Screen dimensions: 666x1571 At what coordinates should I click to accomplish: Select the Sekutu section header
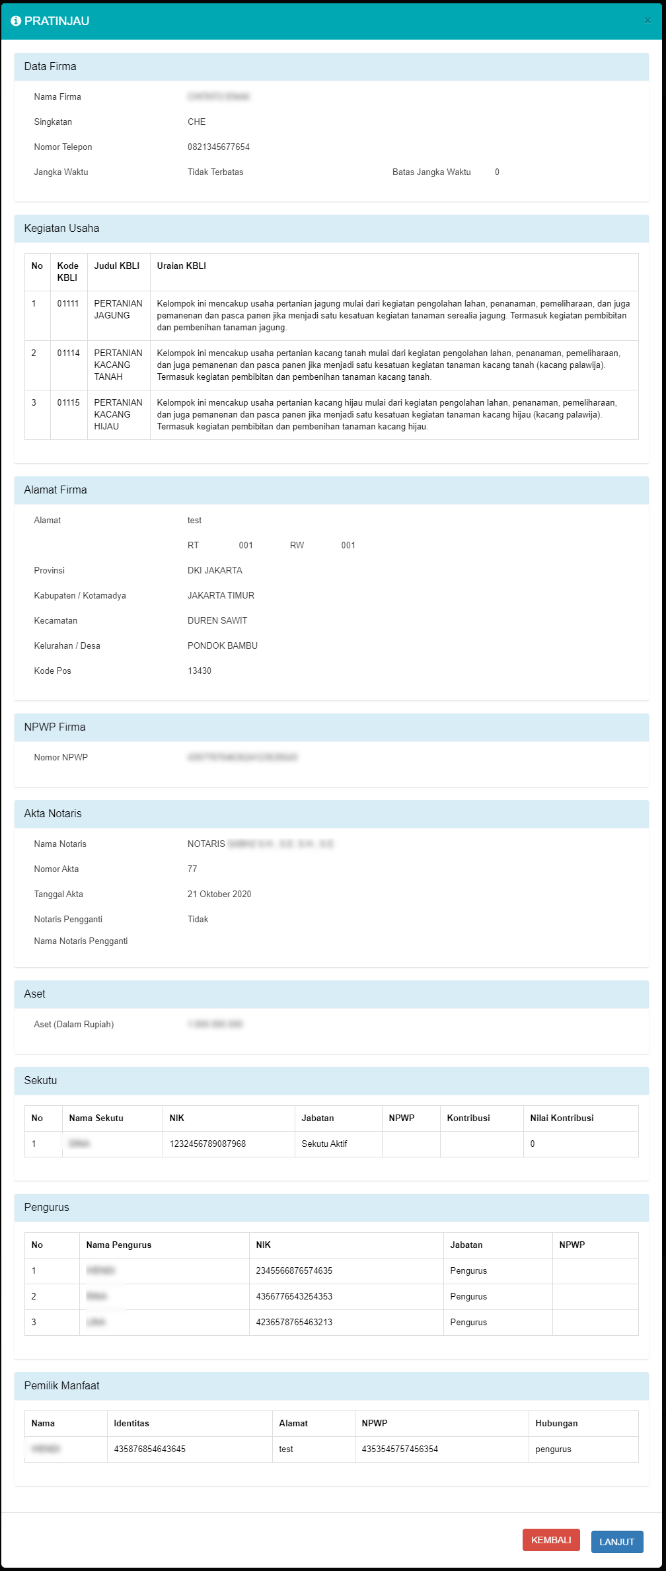(x=40, y=1081)
